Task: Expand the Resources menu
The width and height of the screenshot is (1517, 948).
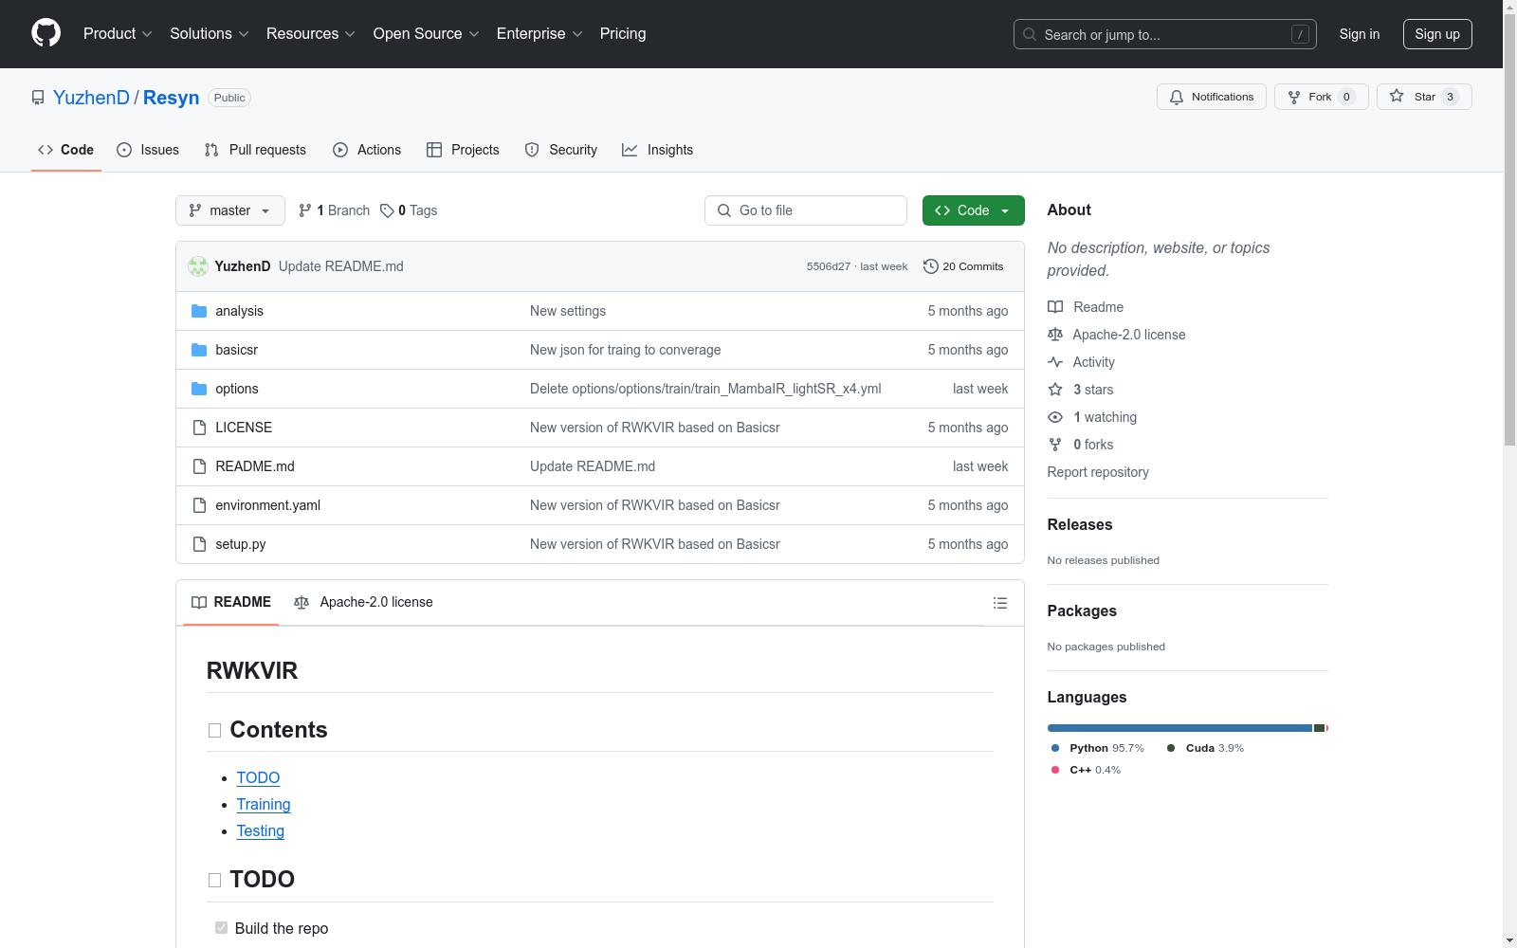Action: (x=311, y=33)
